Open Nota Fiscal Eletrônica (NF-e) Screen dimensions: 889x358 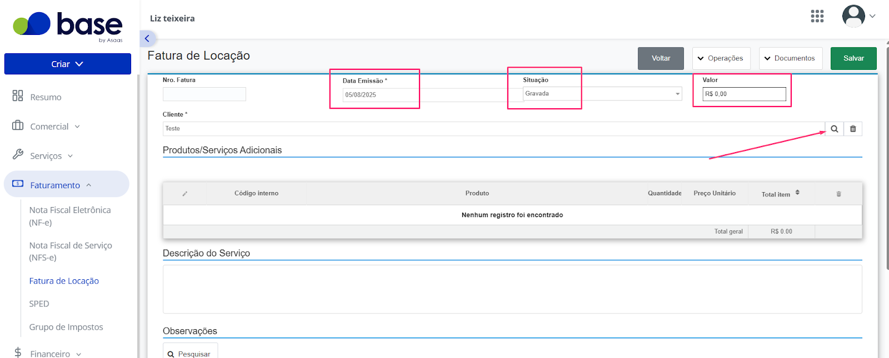pyautogui.click(x=70, y=216)
